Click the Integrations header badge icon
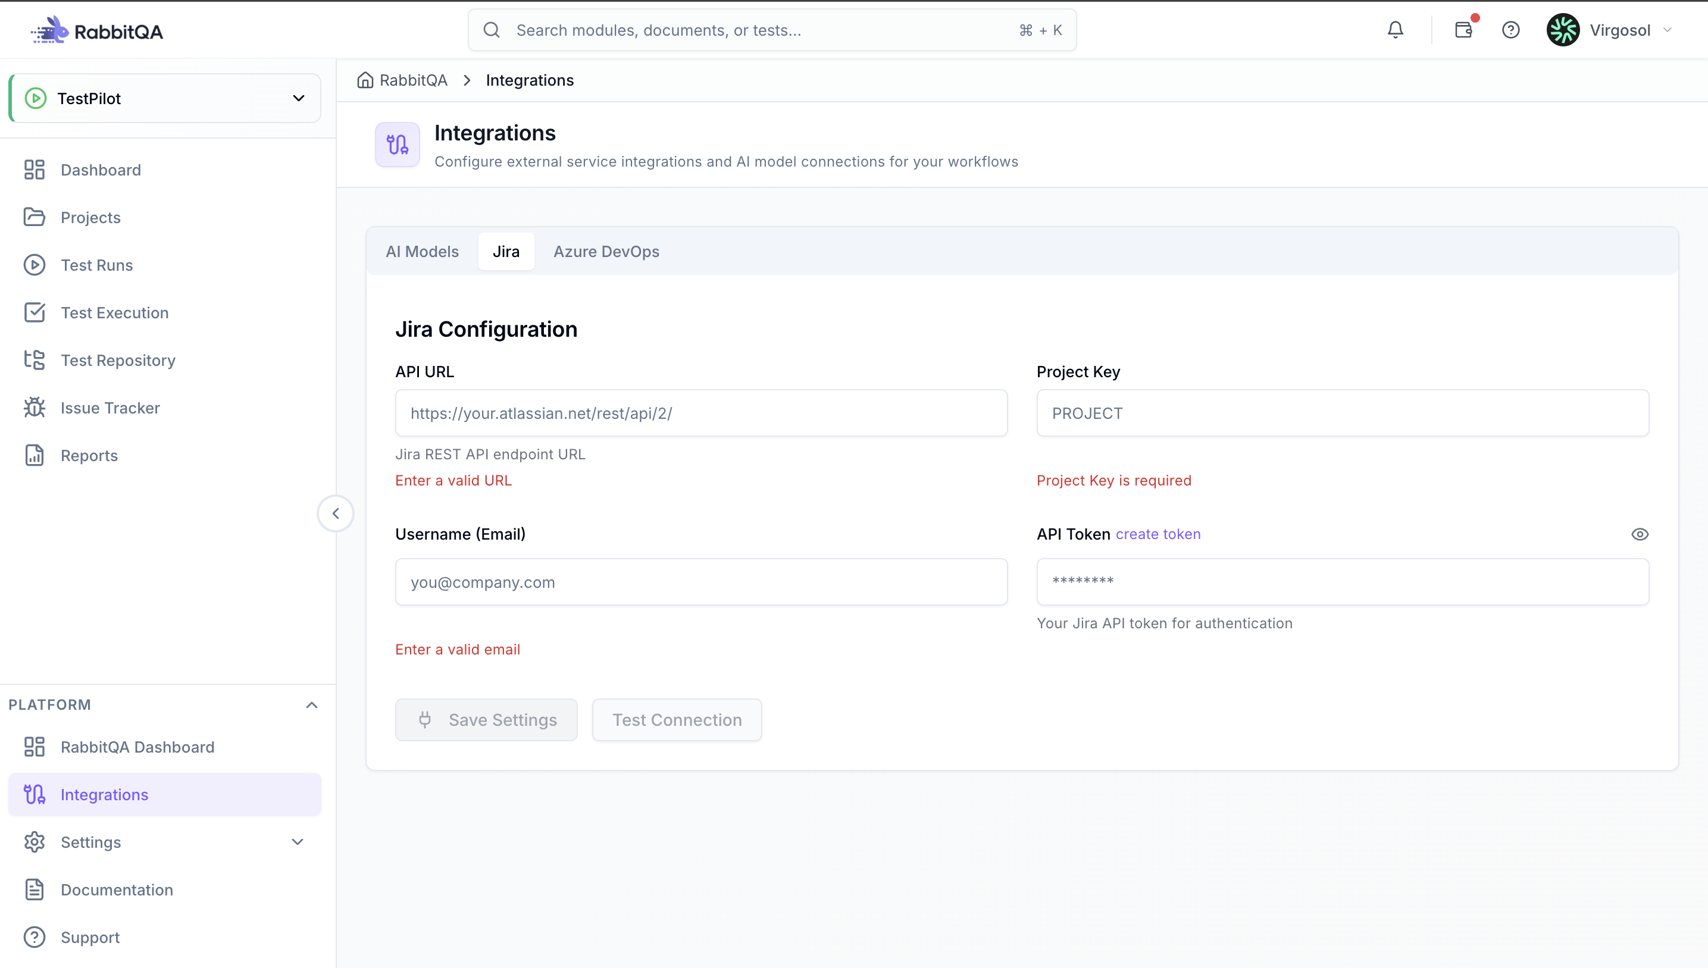This screenshot has width=1708, height=968. (398, 144)
